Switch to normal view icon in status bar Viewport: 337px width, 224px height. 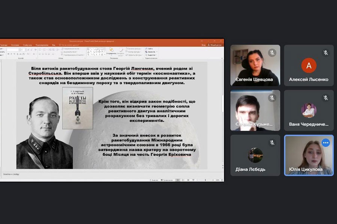tap(178, 180)
